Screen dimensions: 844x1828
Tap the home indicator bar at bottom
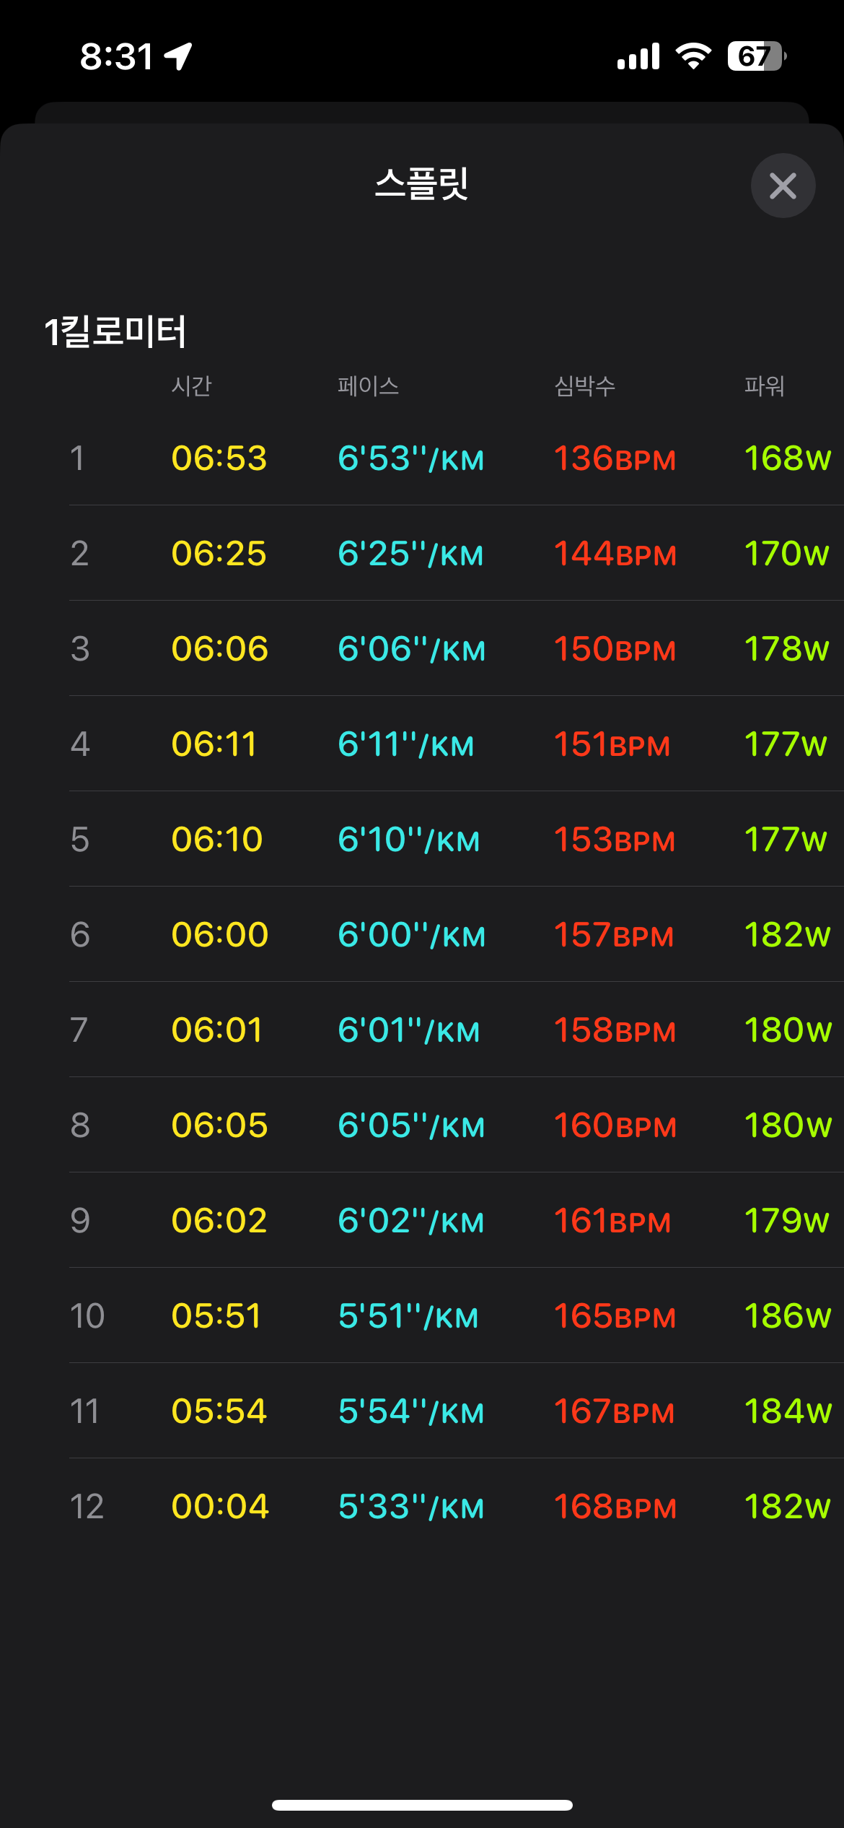point(422,1805)
